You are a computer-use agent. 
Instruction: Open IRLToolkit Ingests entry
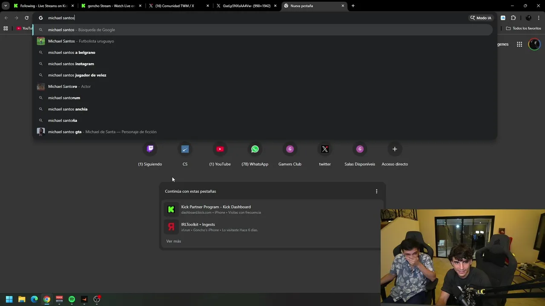272,227
